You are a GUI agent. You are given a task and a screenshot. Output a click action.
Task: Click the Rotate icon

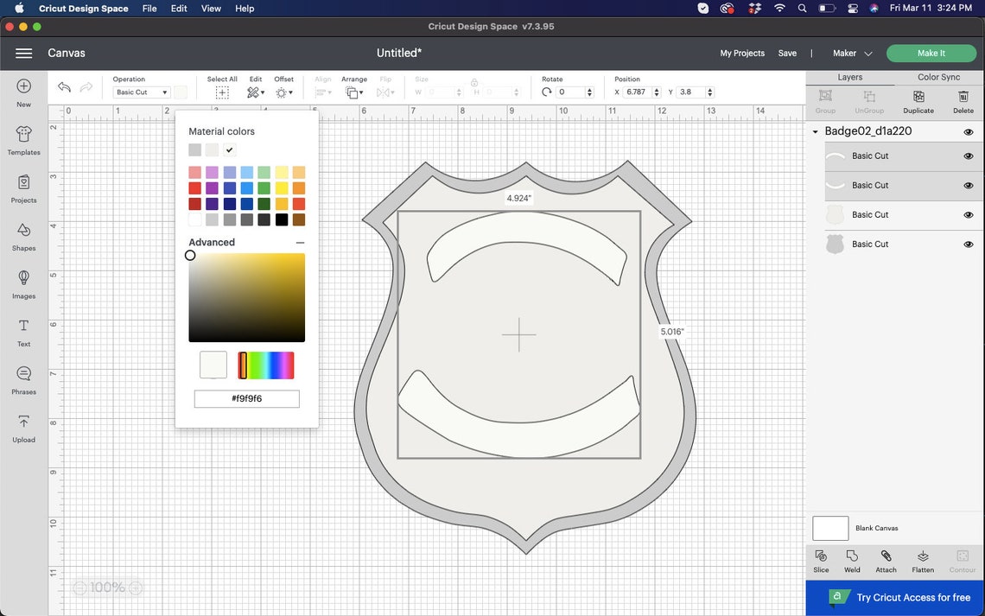(x=547, y=92)
